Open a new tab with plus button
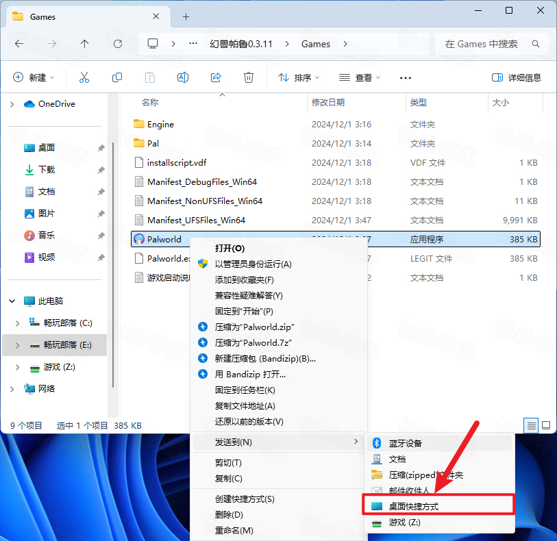The image size is (557, 541). point(186,16)
